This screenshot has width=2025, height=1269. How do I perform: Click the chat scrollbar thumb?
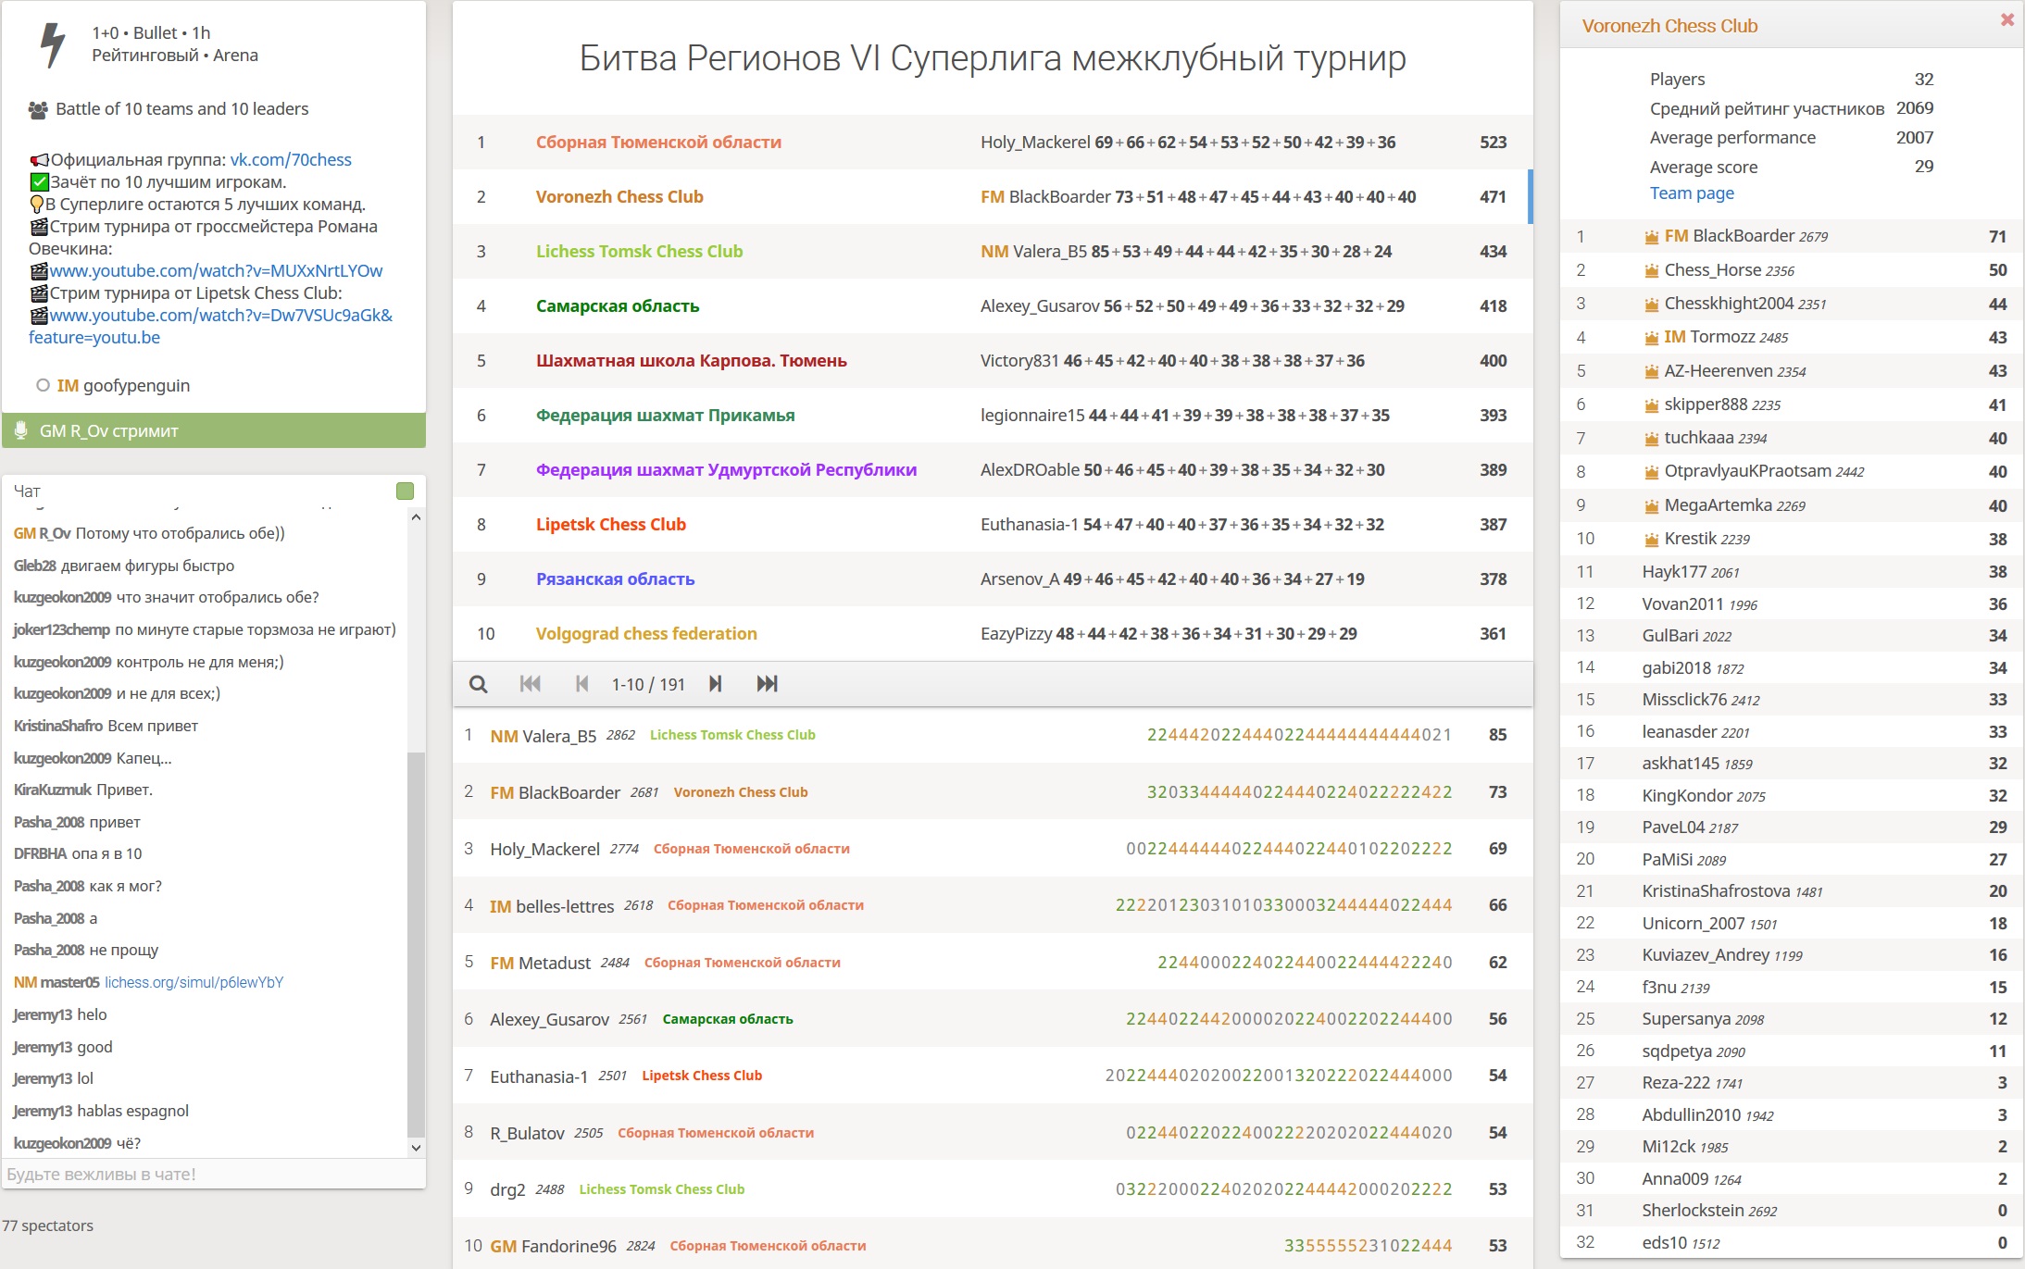point(416,944)
